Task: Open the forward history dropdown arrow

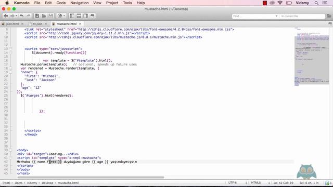Action: (x=16, y=16)
